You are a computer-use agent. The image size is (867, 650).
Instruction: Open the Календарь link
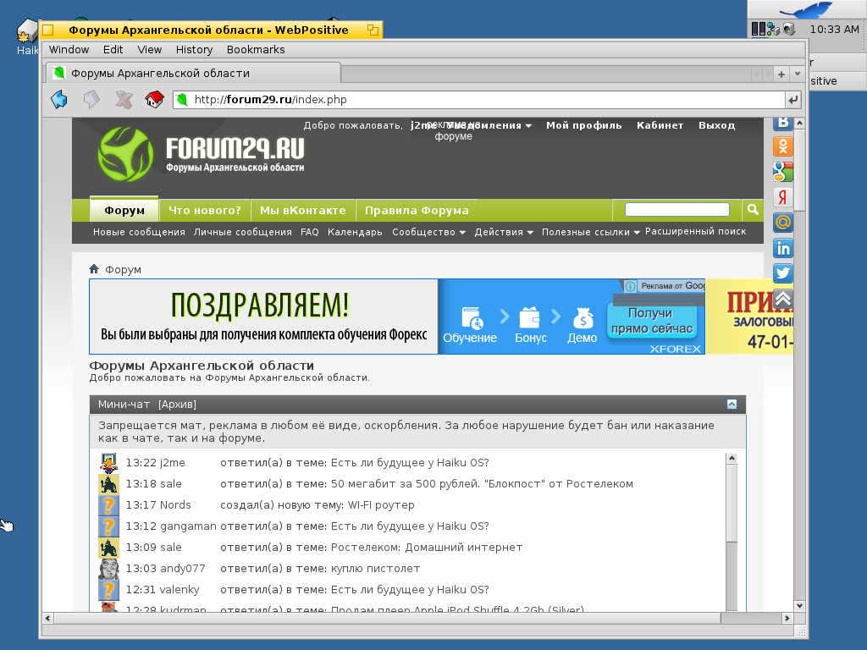point(355,232)
